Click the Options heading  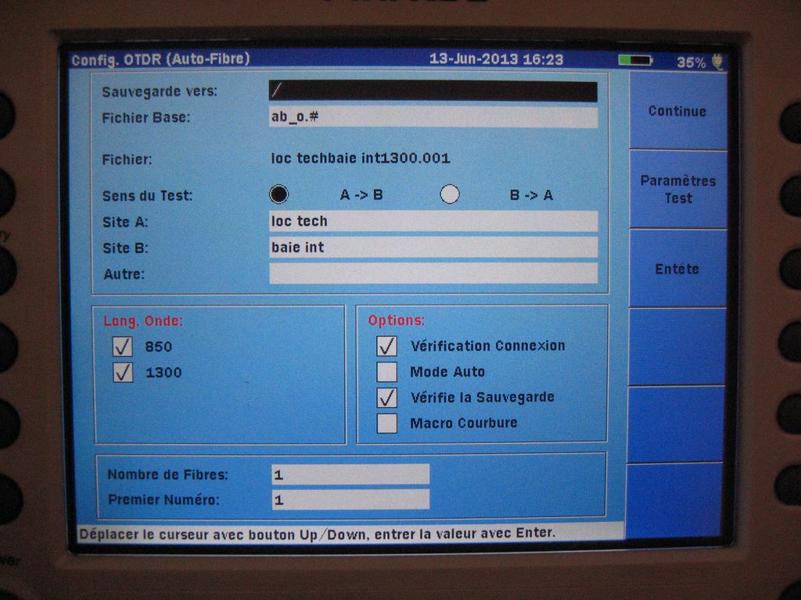pos(397,320)
